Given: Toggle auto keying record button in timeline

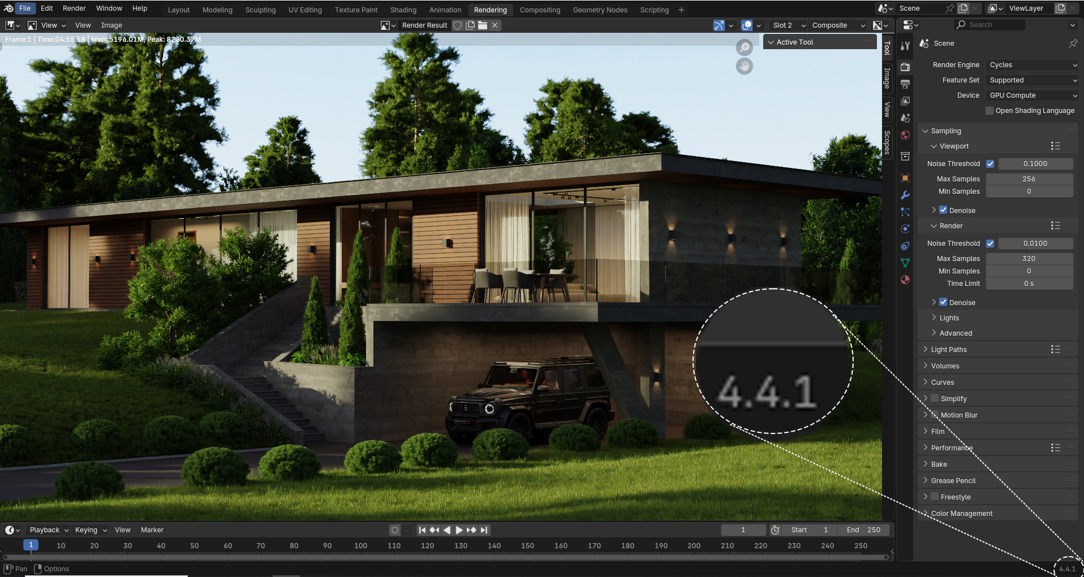Looking at the screenshot, I should (395, 530).
